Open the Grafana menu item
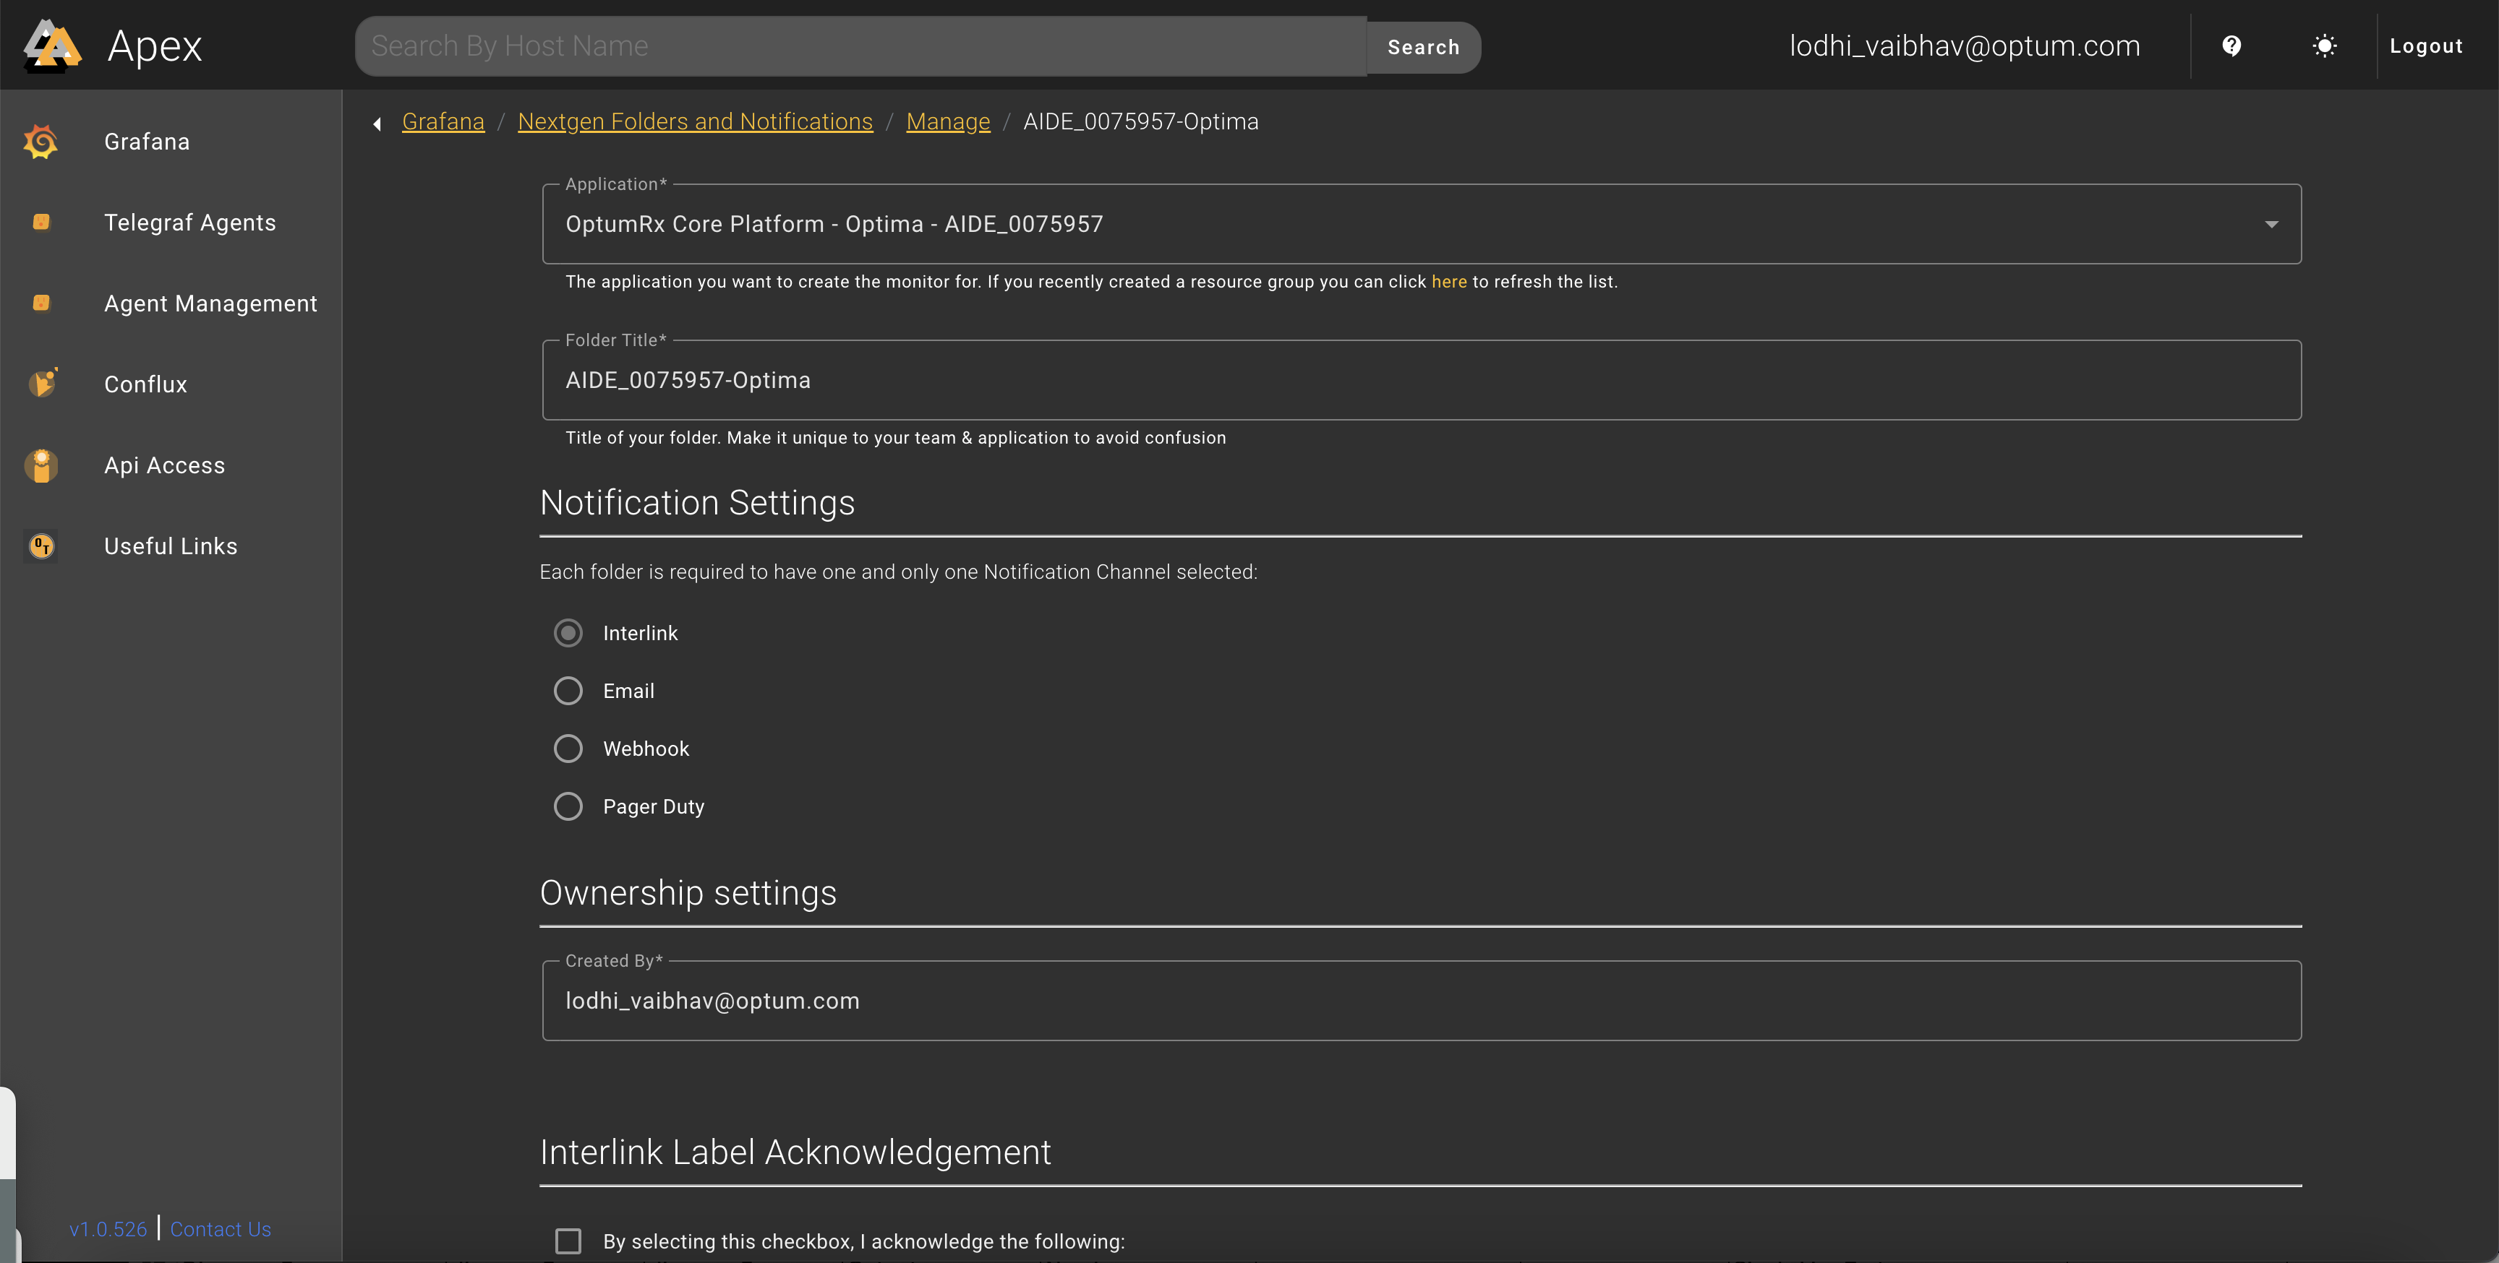The height and width of the screenshot is (1263, 2499). pyautogui.click(x=171, y=142)
